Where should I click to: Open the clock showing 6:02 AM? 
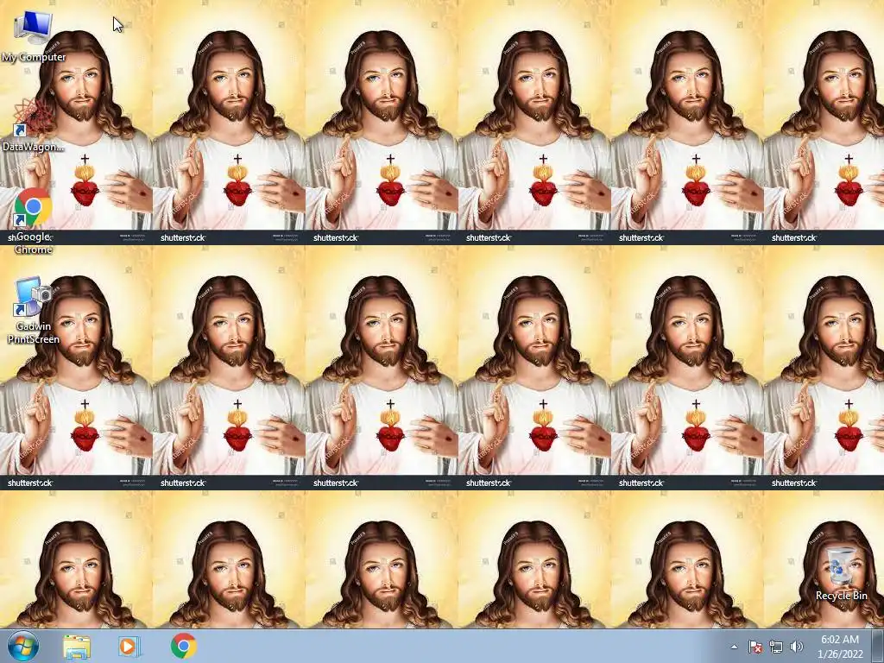840,647
